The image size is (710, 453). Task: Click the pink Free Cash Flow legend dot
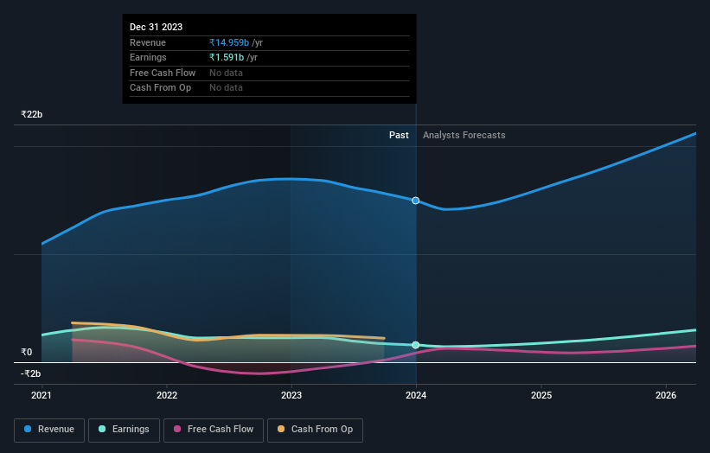point(177,429)
